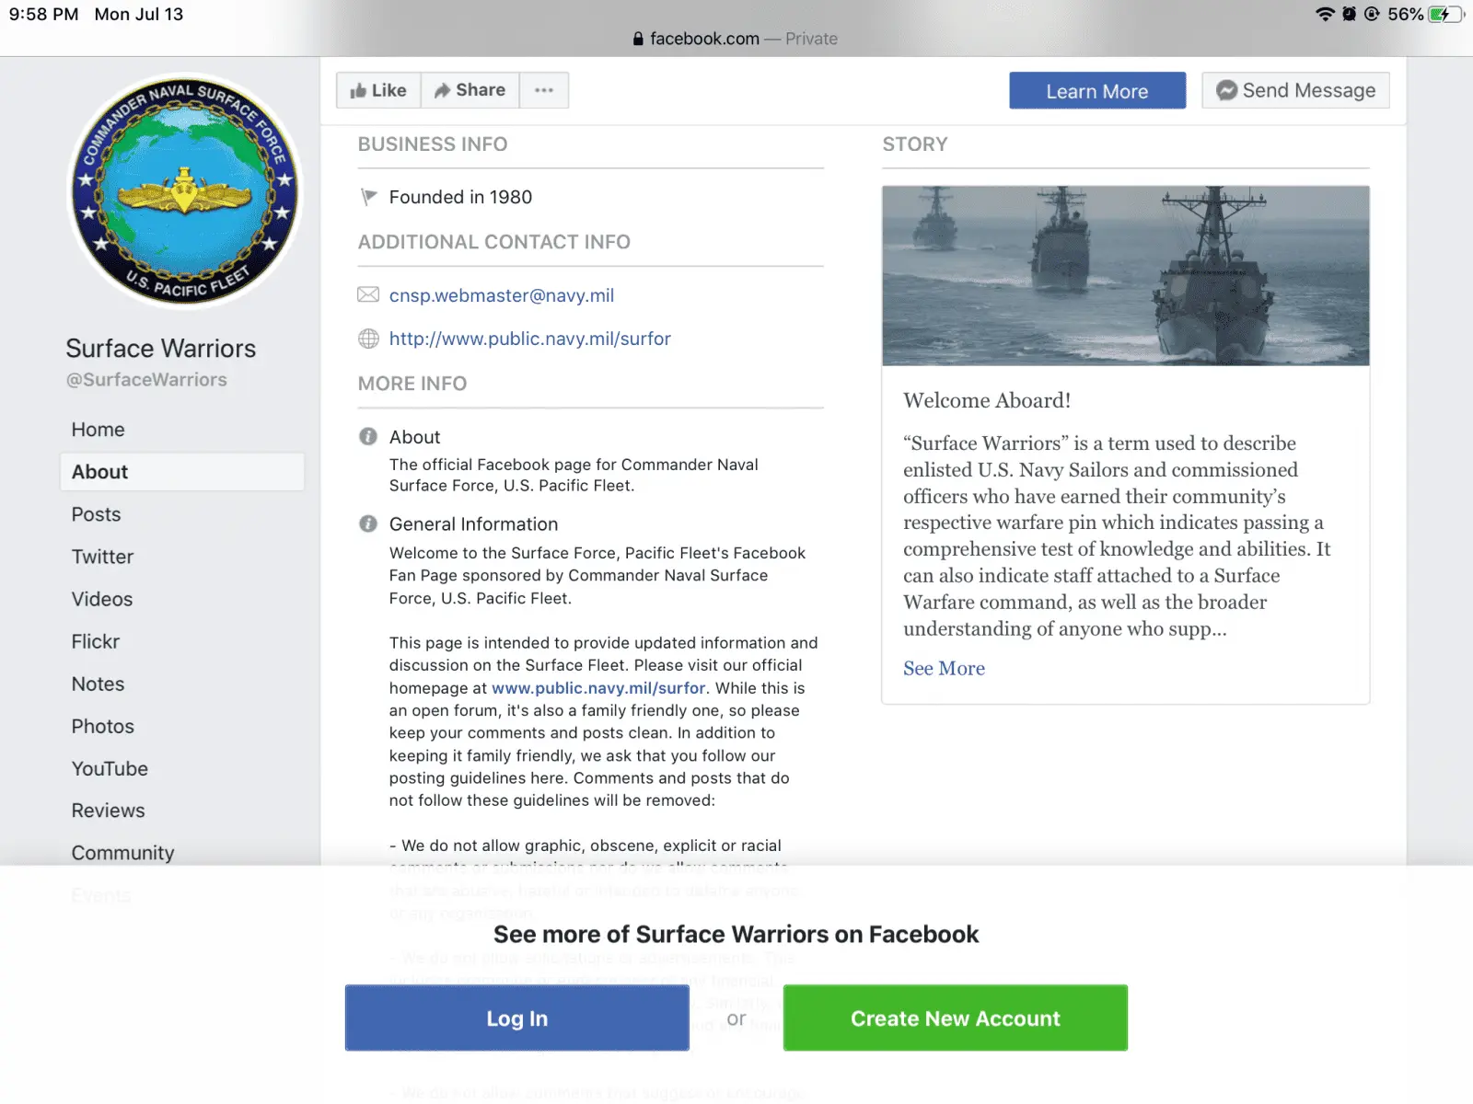Click Create New Account button
Image resolution: width=1473 pixels, height=1104 pixels.
[x=956, y=1018]
